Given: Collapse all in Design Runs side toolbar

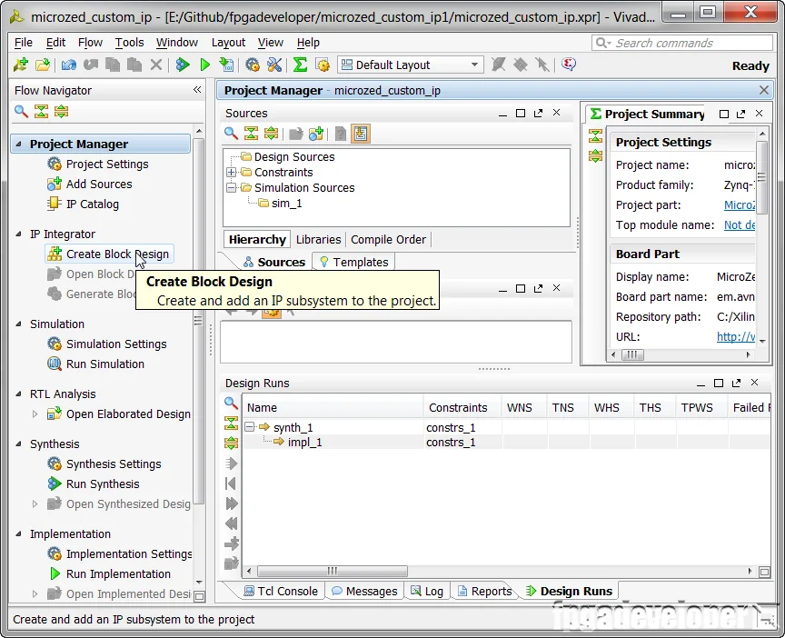Looking at the screenshot, I should click(x=231, y=424).
